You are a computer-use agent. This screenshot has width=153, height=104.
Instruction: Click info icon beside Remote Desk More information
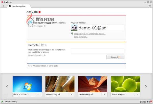pyautogui.click(x=45, y=55)
